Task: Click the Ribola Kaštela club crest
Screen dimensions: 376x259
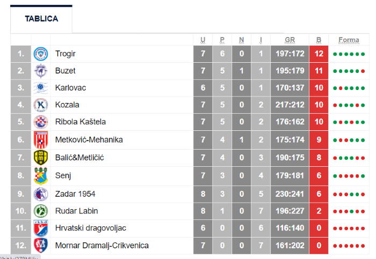Action: [41, 122]
